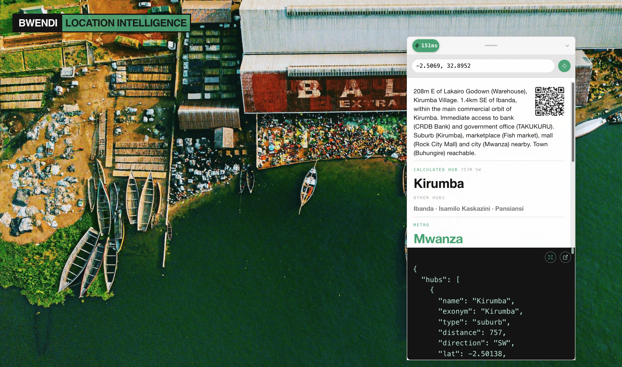Click the panel drag handle bar
The image size is (622, 367).
pos(491,46)
